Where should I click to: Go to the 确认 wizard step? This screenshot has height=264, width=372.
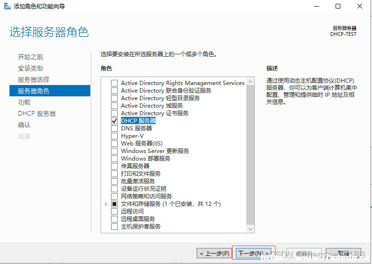click(x=24, y=125)
